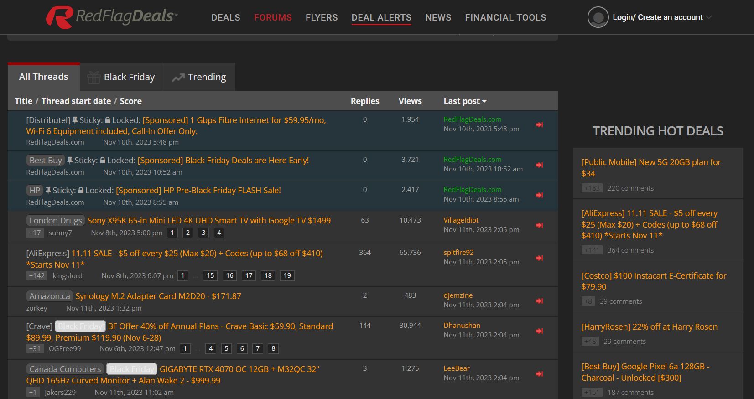
Task: Go to last post arrow for Sony X95K thread
Action: (x=539, y=225)
